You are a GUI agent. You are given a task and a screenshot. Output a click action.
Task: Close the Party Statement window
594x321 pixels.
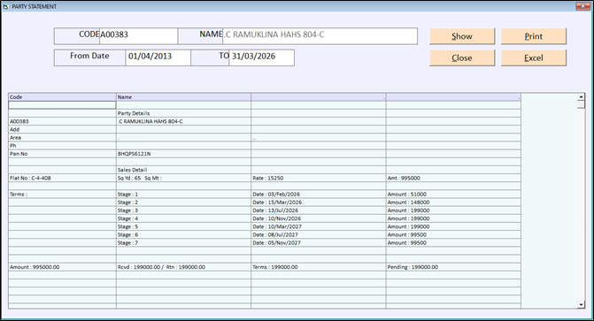(582, 6)
